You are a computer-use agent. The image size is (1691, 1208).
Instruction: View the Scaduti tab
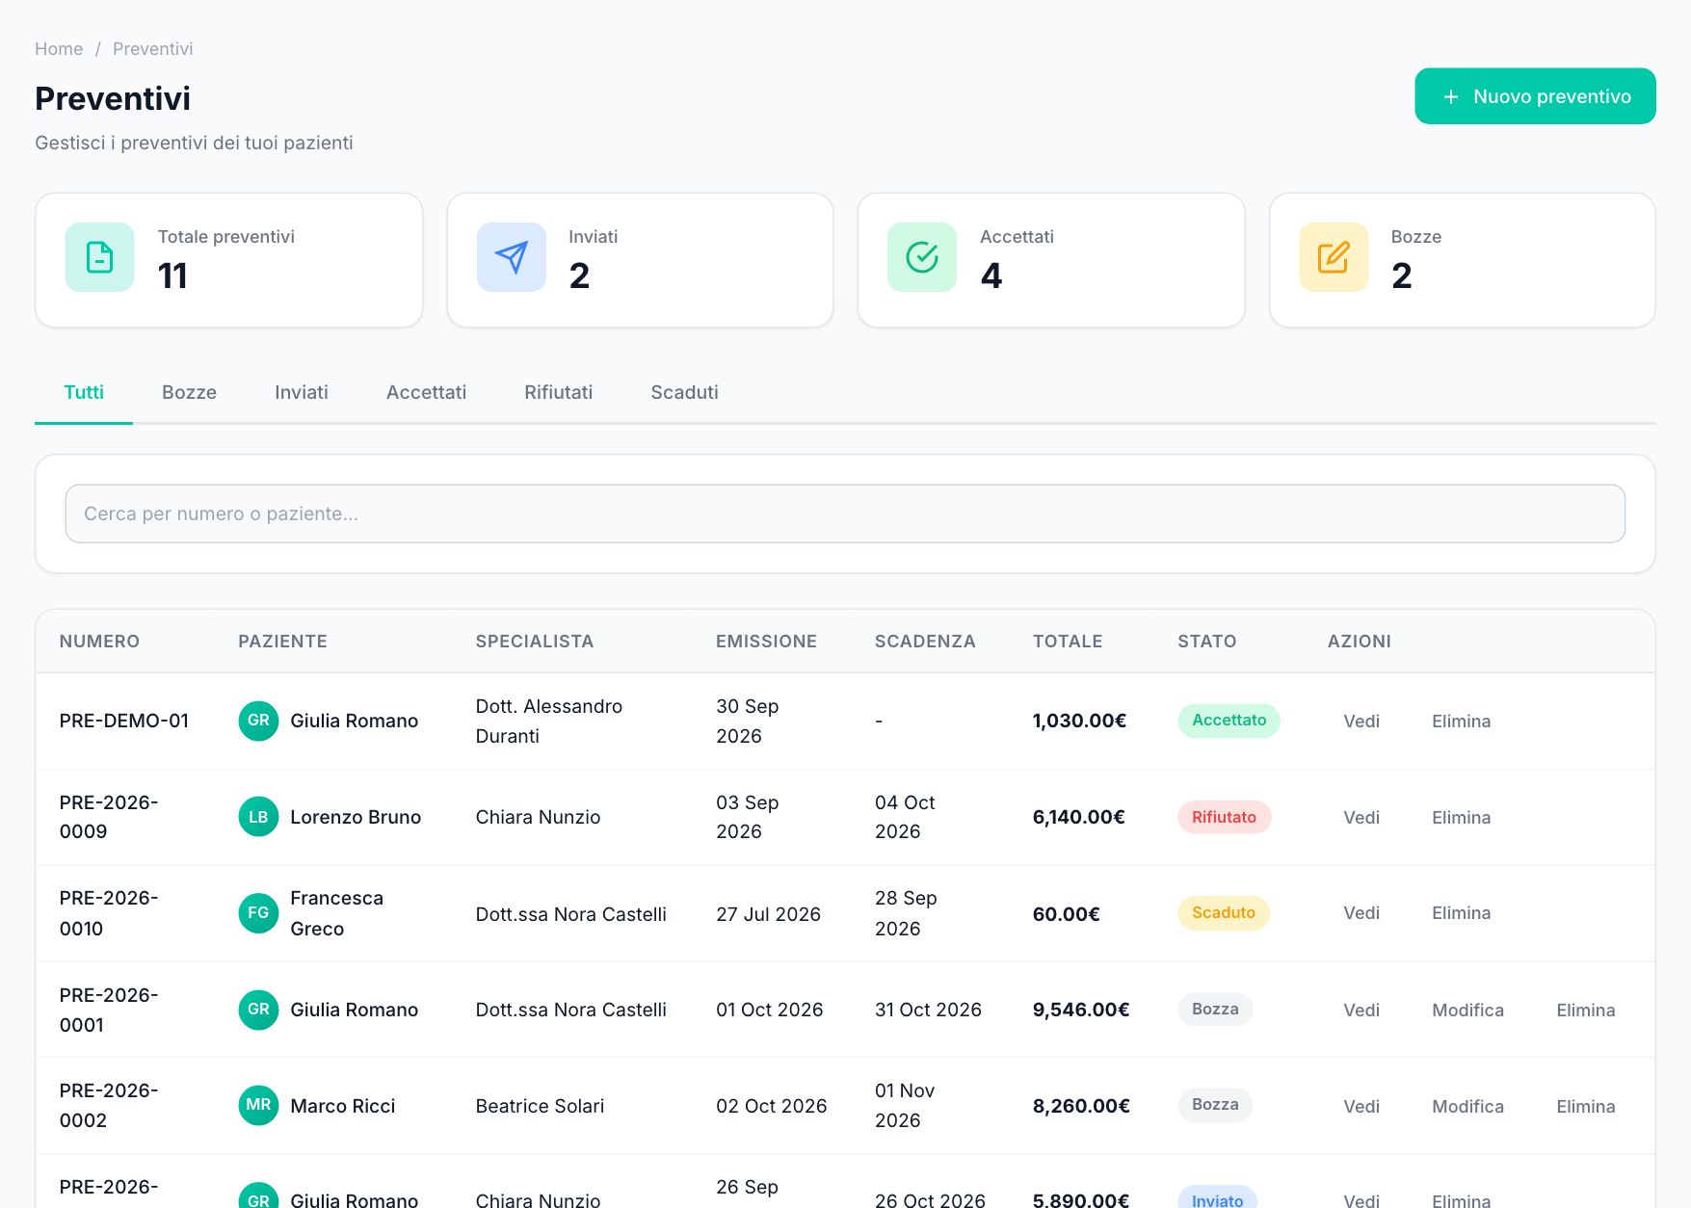[684, 392]
